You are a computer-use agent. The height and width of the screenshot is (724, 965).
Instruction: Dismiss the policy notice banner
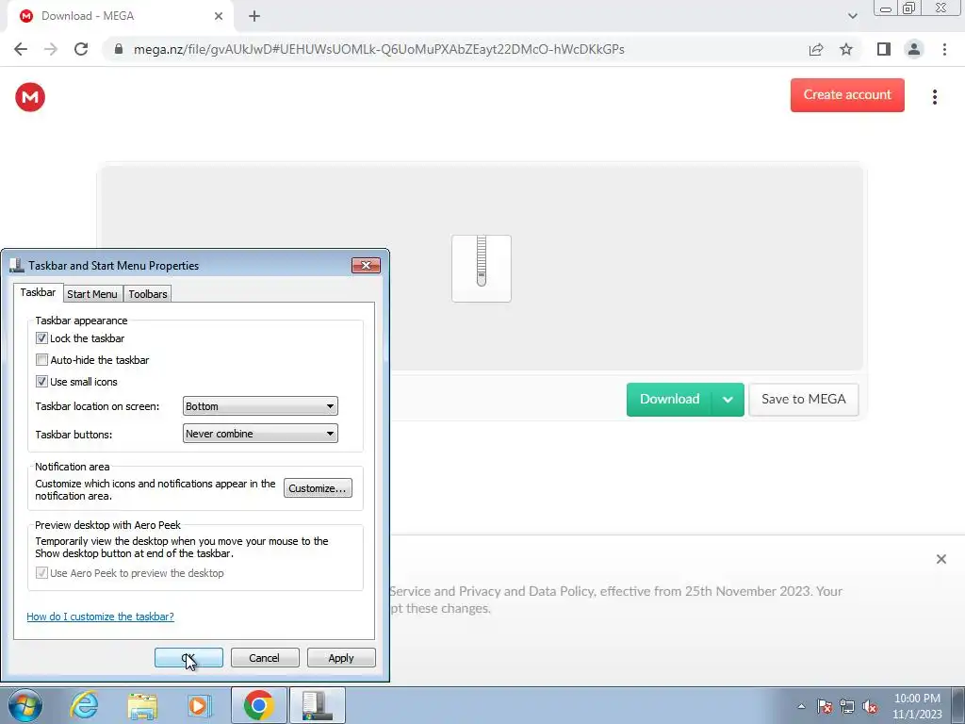[941, 559]
